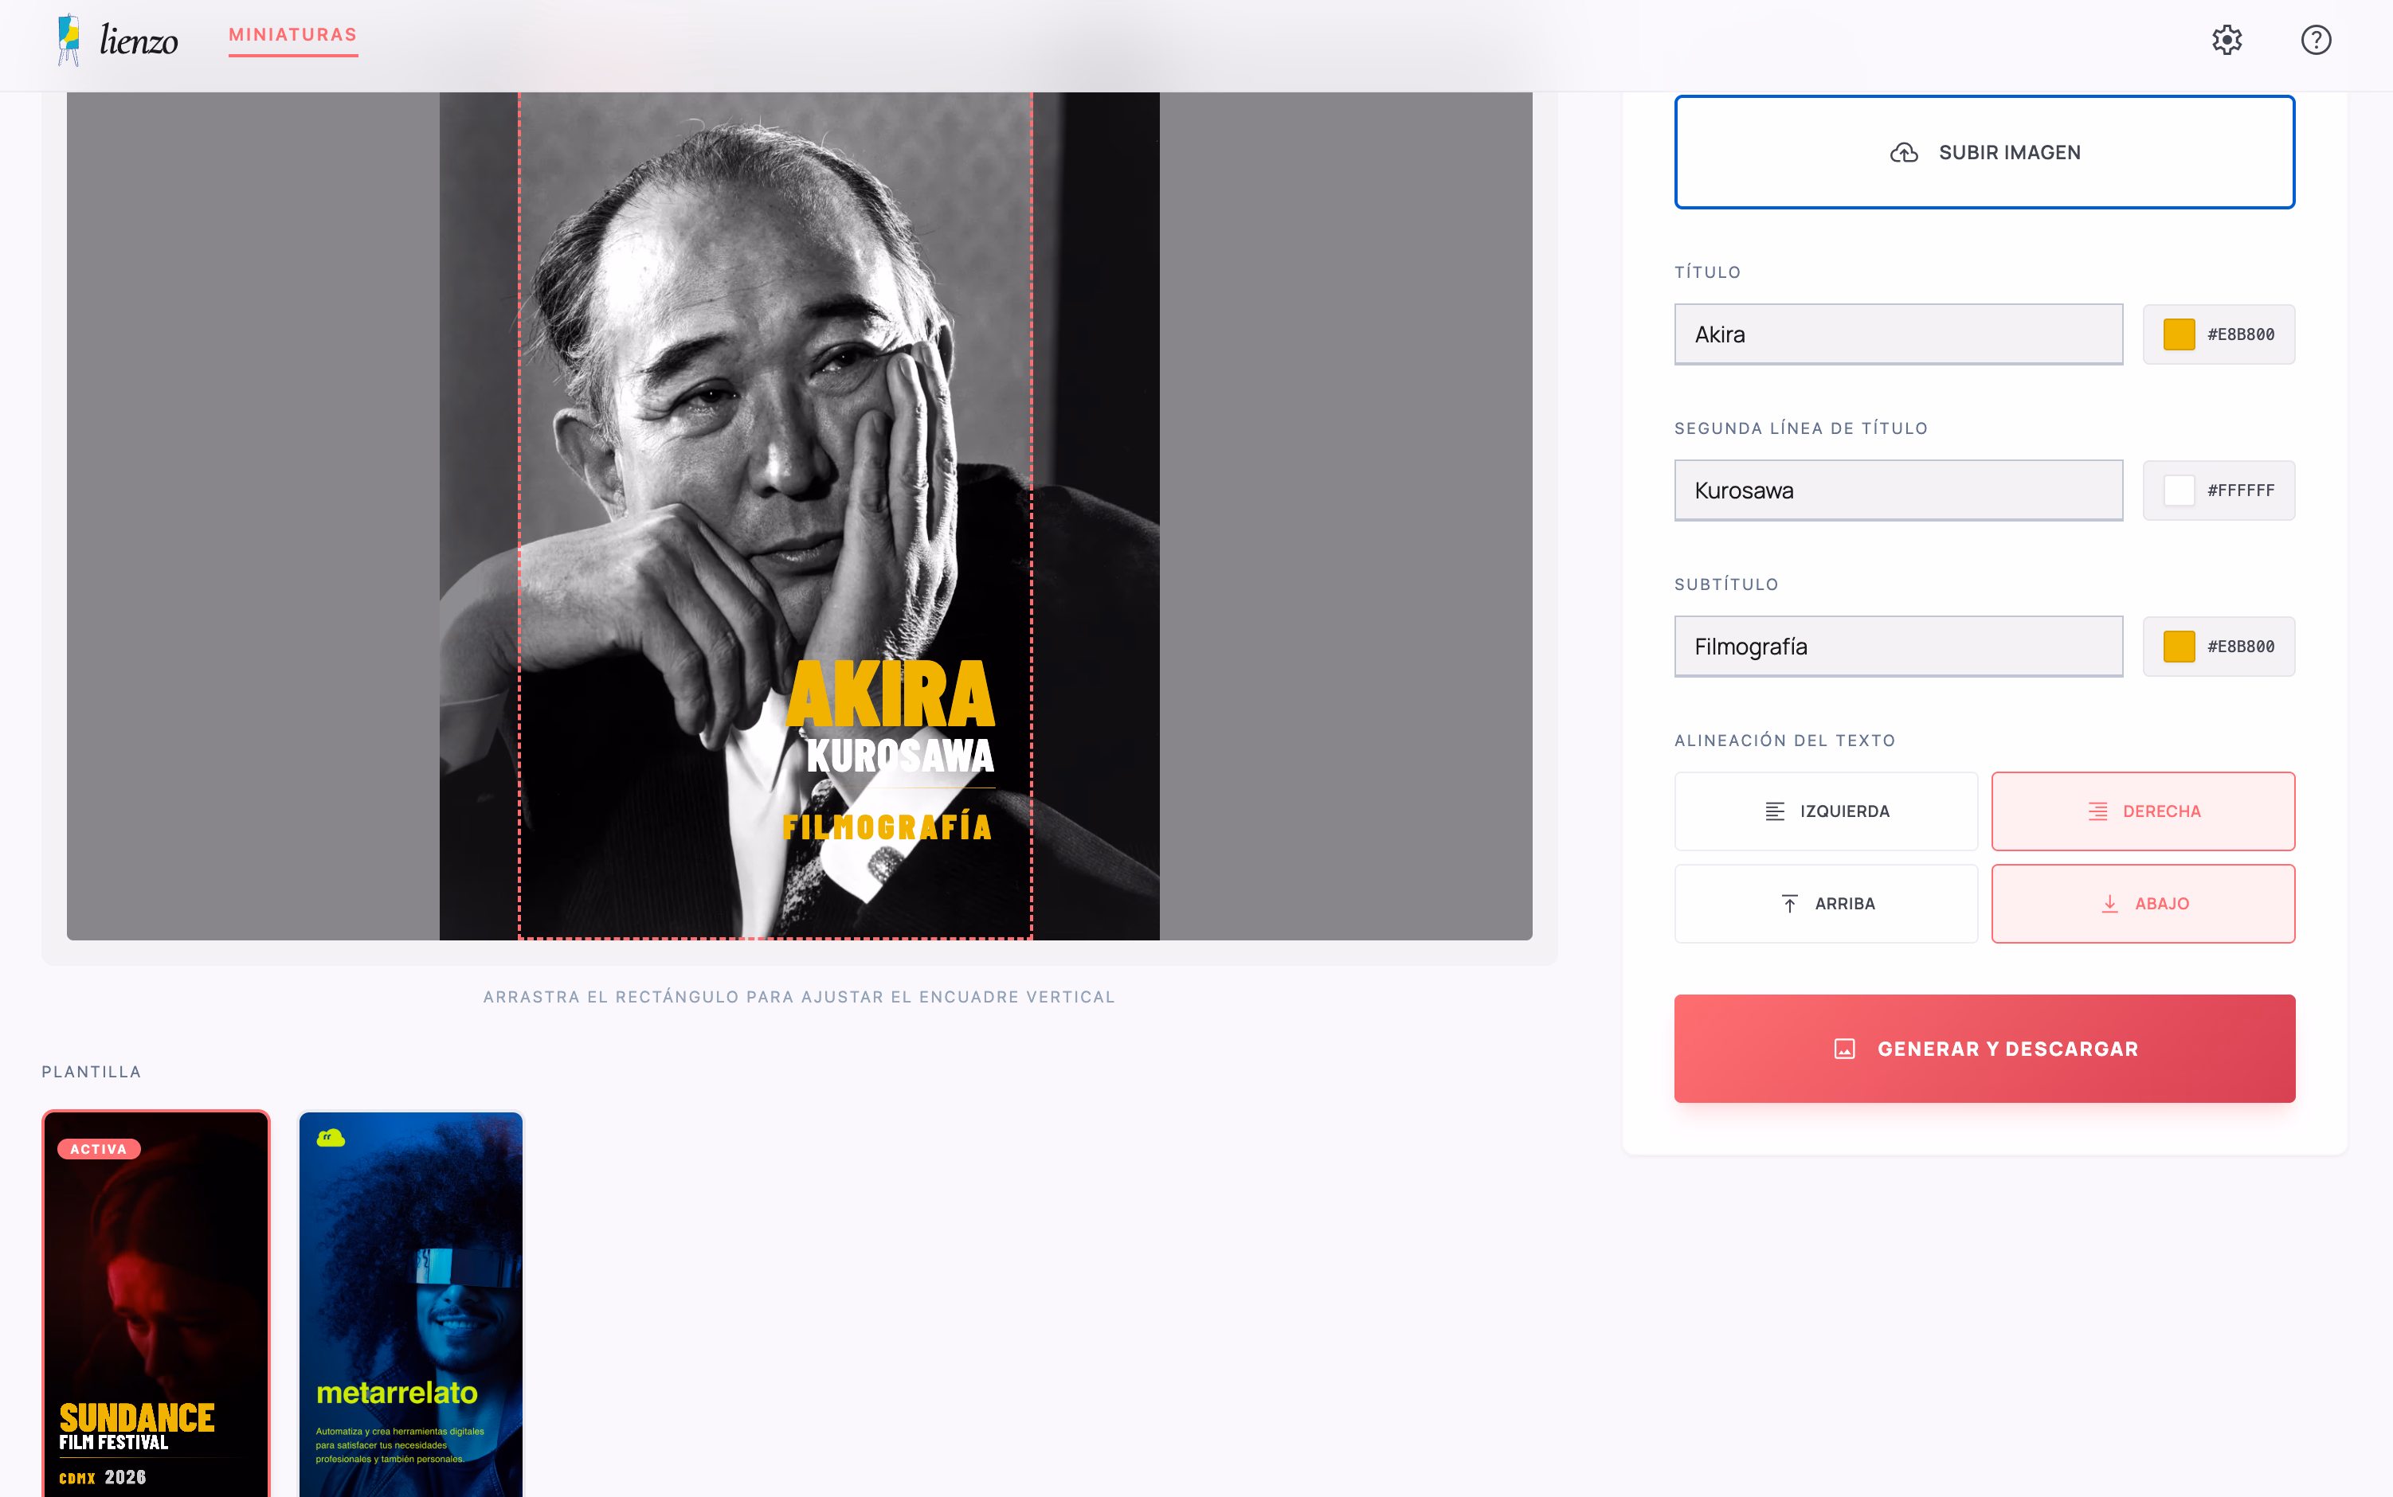
Task: Select the Sundance Film Festival template
Action: point(155,1304)
